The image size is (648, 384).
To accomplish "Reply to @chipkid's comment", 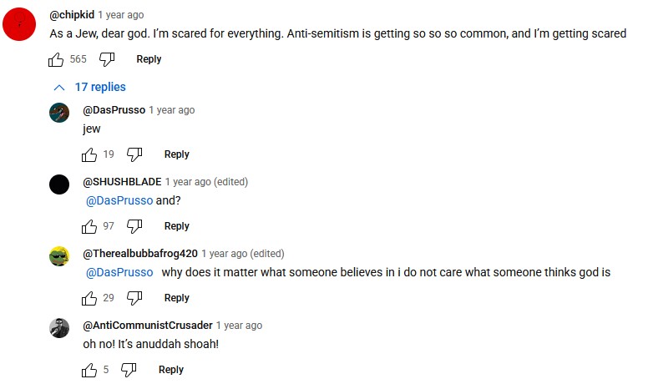I will click(x=149, y=59).
